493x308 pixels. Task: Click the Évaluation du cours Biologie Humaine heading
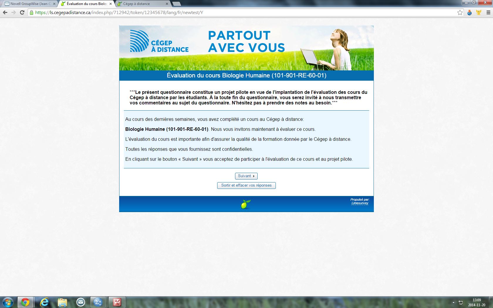tap(246, 75)
